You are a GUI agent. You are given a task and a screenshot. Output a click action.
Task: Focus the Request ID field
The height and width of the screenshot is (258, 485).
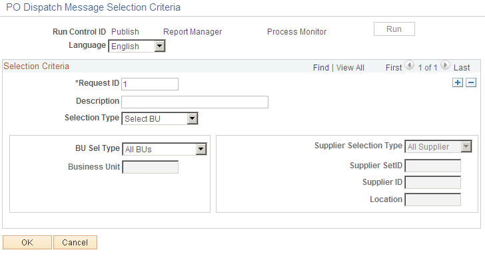pyautogui.click(x=150, y=84)
